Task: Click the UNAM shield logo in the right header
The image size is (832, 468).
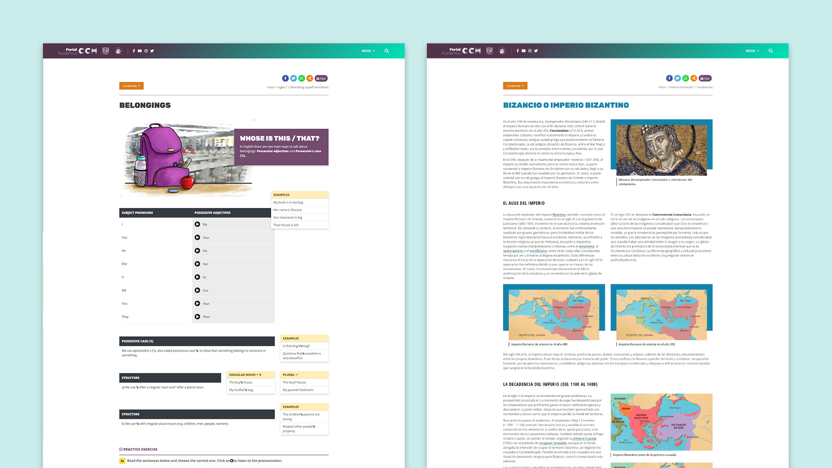Action: [x=489, y=51]
